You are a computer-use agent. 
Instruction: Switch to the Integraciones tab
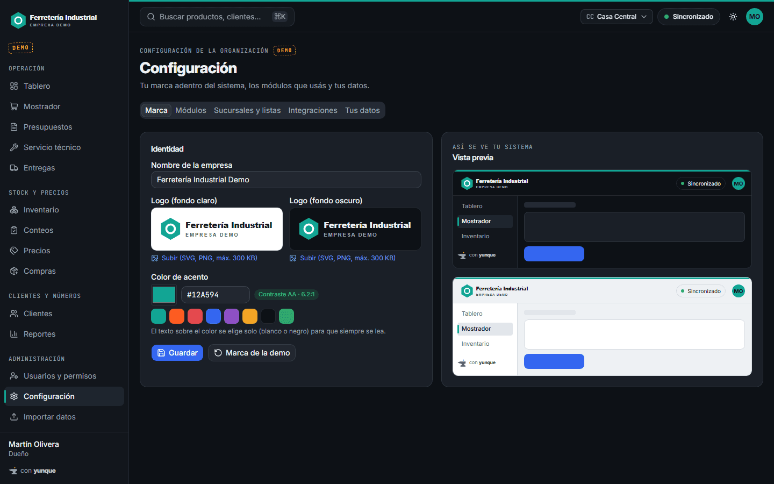(x=313, y=110)
